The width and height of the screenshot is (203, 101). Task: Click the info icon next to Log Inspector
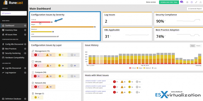tap(25, 73)
